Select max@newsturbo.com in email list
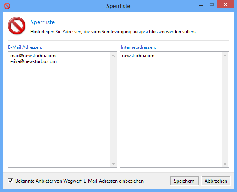 point(33,56)
